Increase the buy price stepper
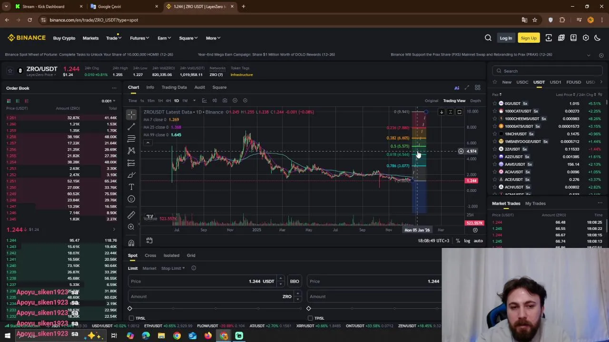Viewport: 609px width, 342px height. click(x=280, y=279)
